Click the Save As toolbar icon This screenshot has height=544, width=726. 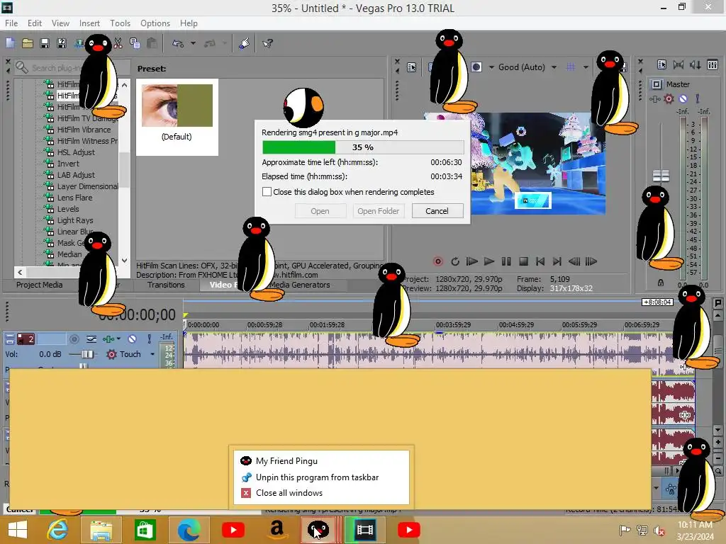click(62, 43)
